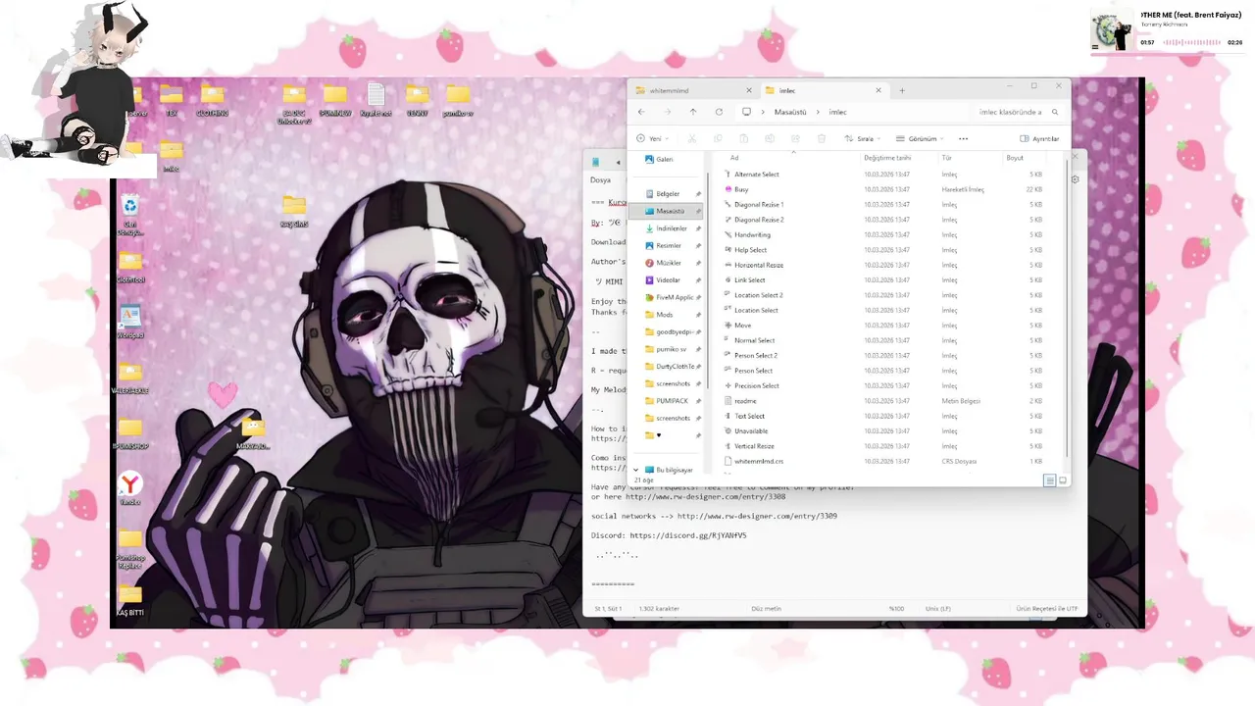
Task: Expand the Bu bilgisayar tree node
Action: point(635,470)
